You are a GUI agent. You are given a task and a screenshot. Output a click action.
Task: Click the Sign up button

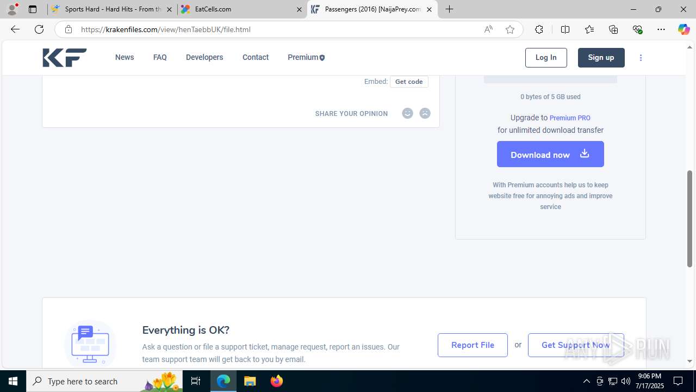coord(601,58)
